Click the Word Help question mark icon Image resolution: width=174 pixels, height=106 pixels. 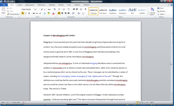pos(172,5)
